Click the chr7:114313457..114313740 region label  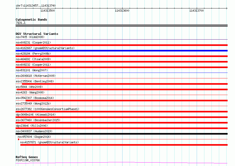[36, 6]
